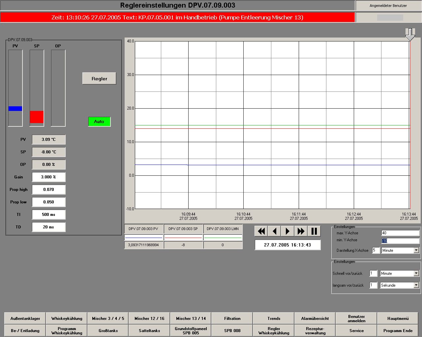The image size is (422, 337).
Task: Toggle the green Auto mode button
Action: pos(99,122)
